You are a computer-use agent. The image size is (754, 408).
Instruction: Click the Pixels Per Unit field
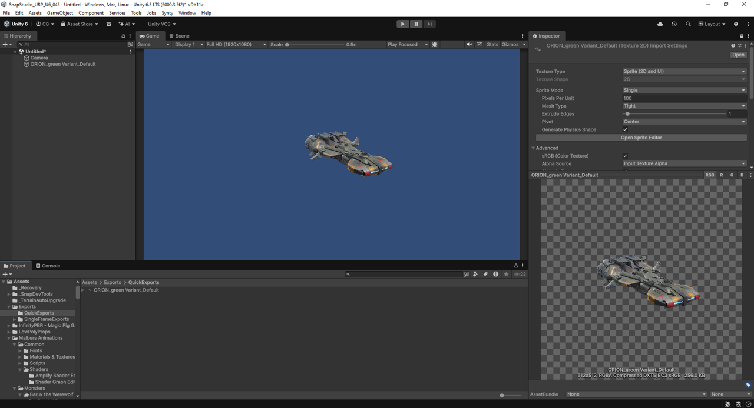coord(684,98)
